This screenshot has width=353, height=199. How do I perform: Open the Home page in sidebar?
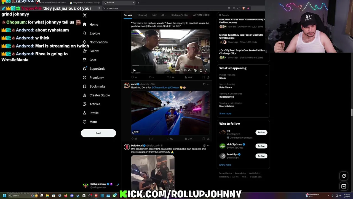[90, 24]
